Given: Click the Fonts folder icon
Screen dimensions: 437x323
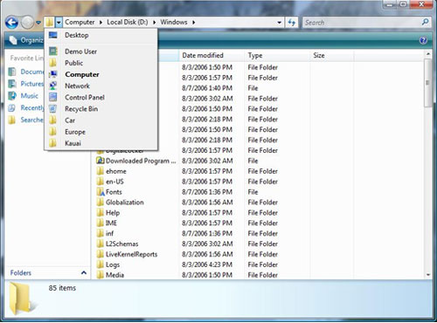Looking at the screenshot, I should tap(101, 192).
